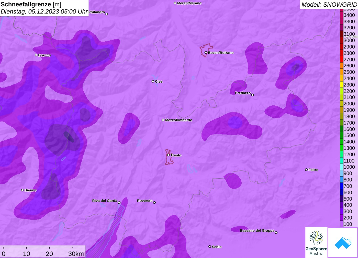
Task: Click the '30km' scale bar label
Action: pyautogui.click(x=76, y=254)
